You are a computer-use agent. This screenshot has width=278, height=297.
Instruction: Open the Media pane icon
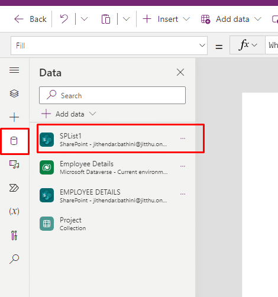[14, 164]
